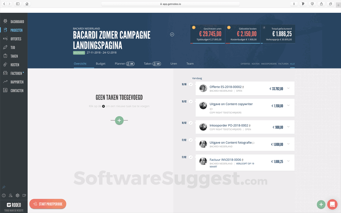Open comment icon on Content copywriter card
The width and height of the screenshot is (341, 213).
coord(211,109)
